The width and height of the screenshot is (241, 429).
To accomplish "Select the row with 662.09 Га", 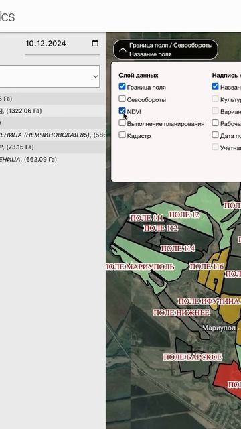I will point(52,160).
